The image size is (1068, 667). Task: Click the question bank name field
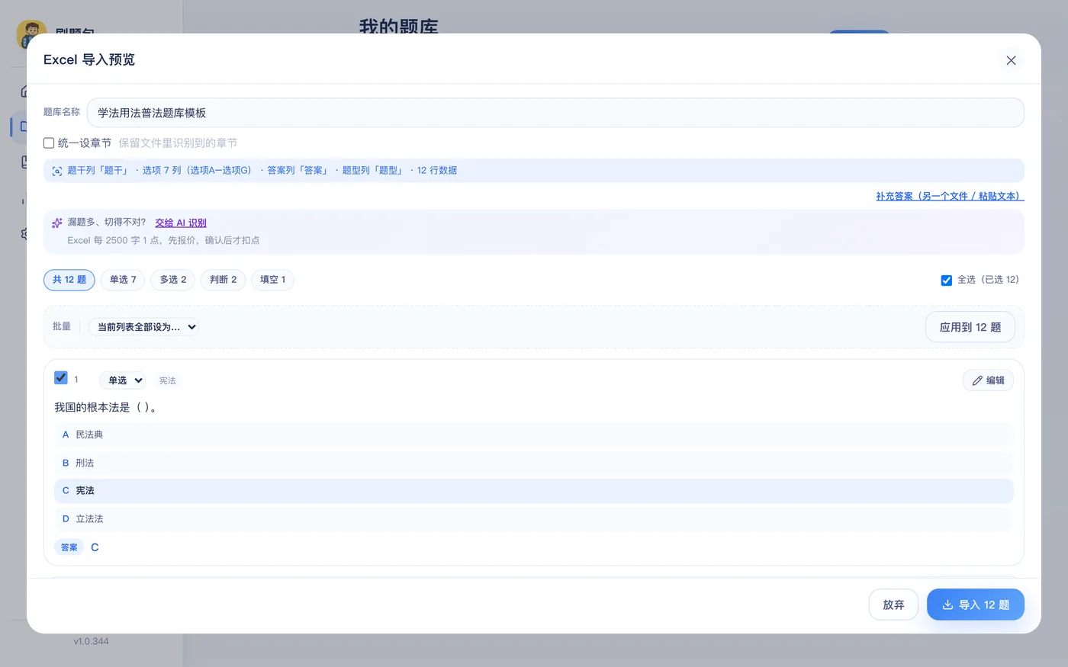coord(555,113)
